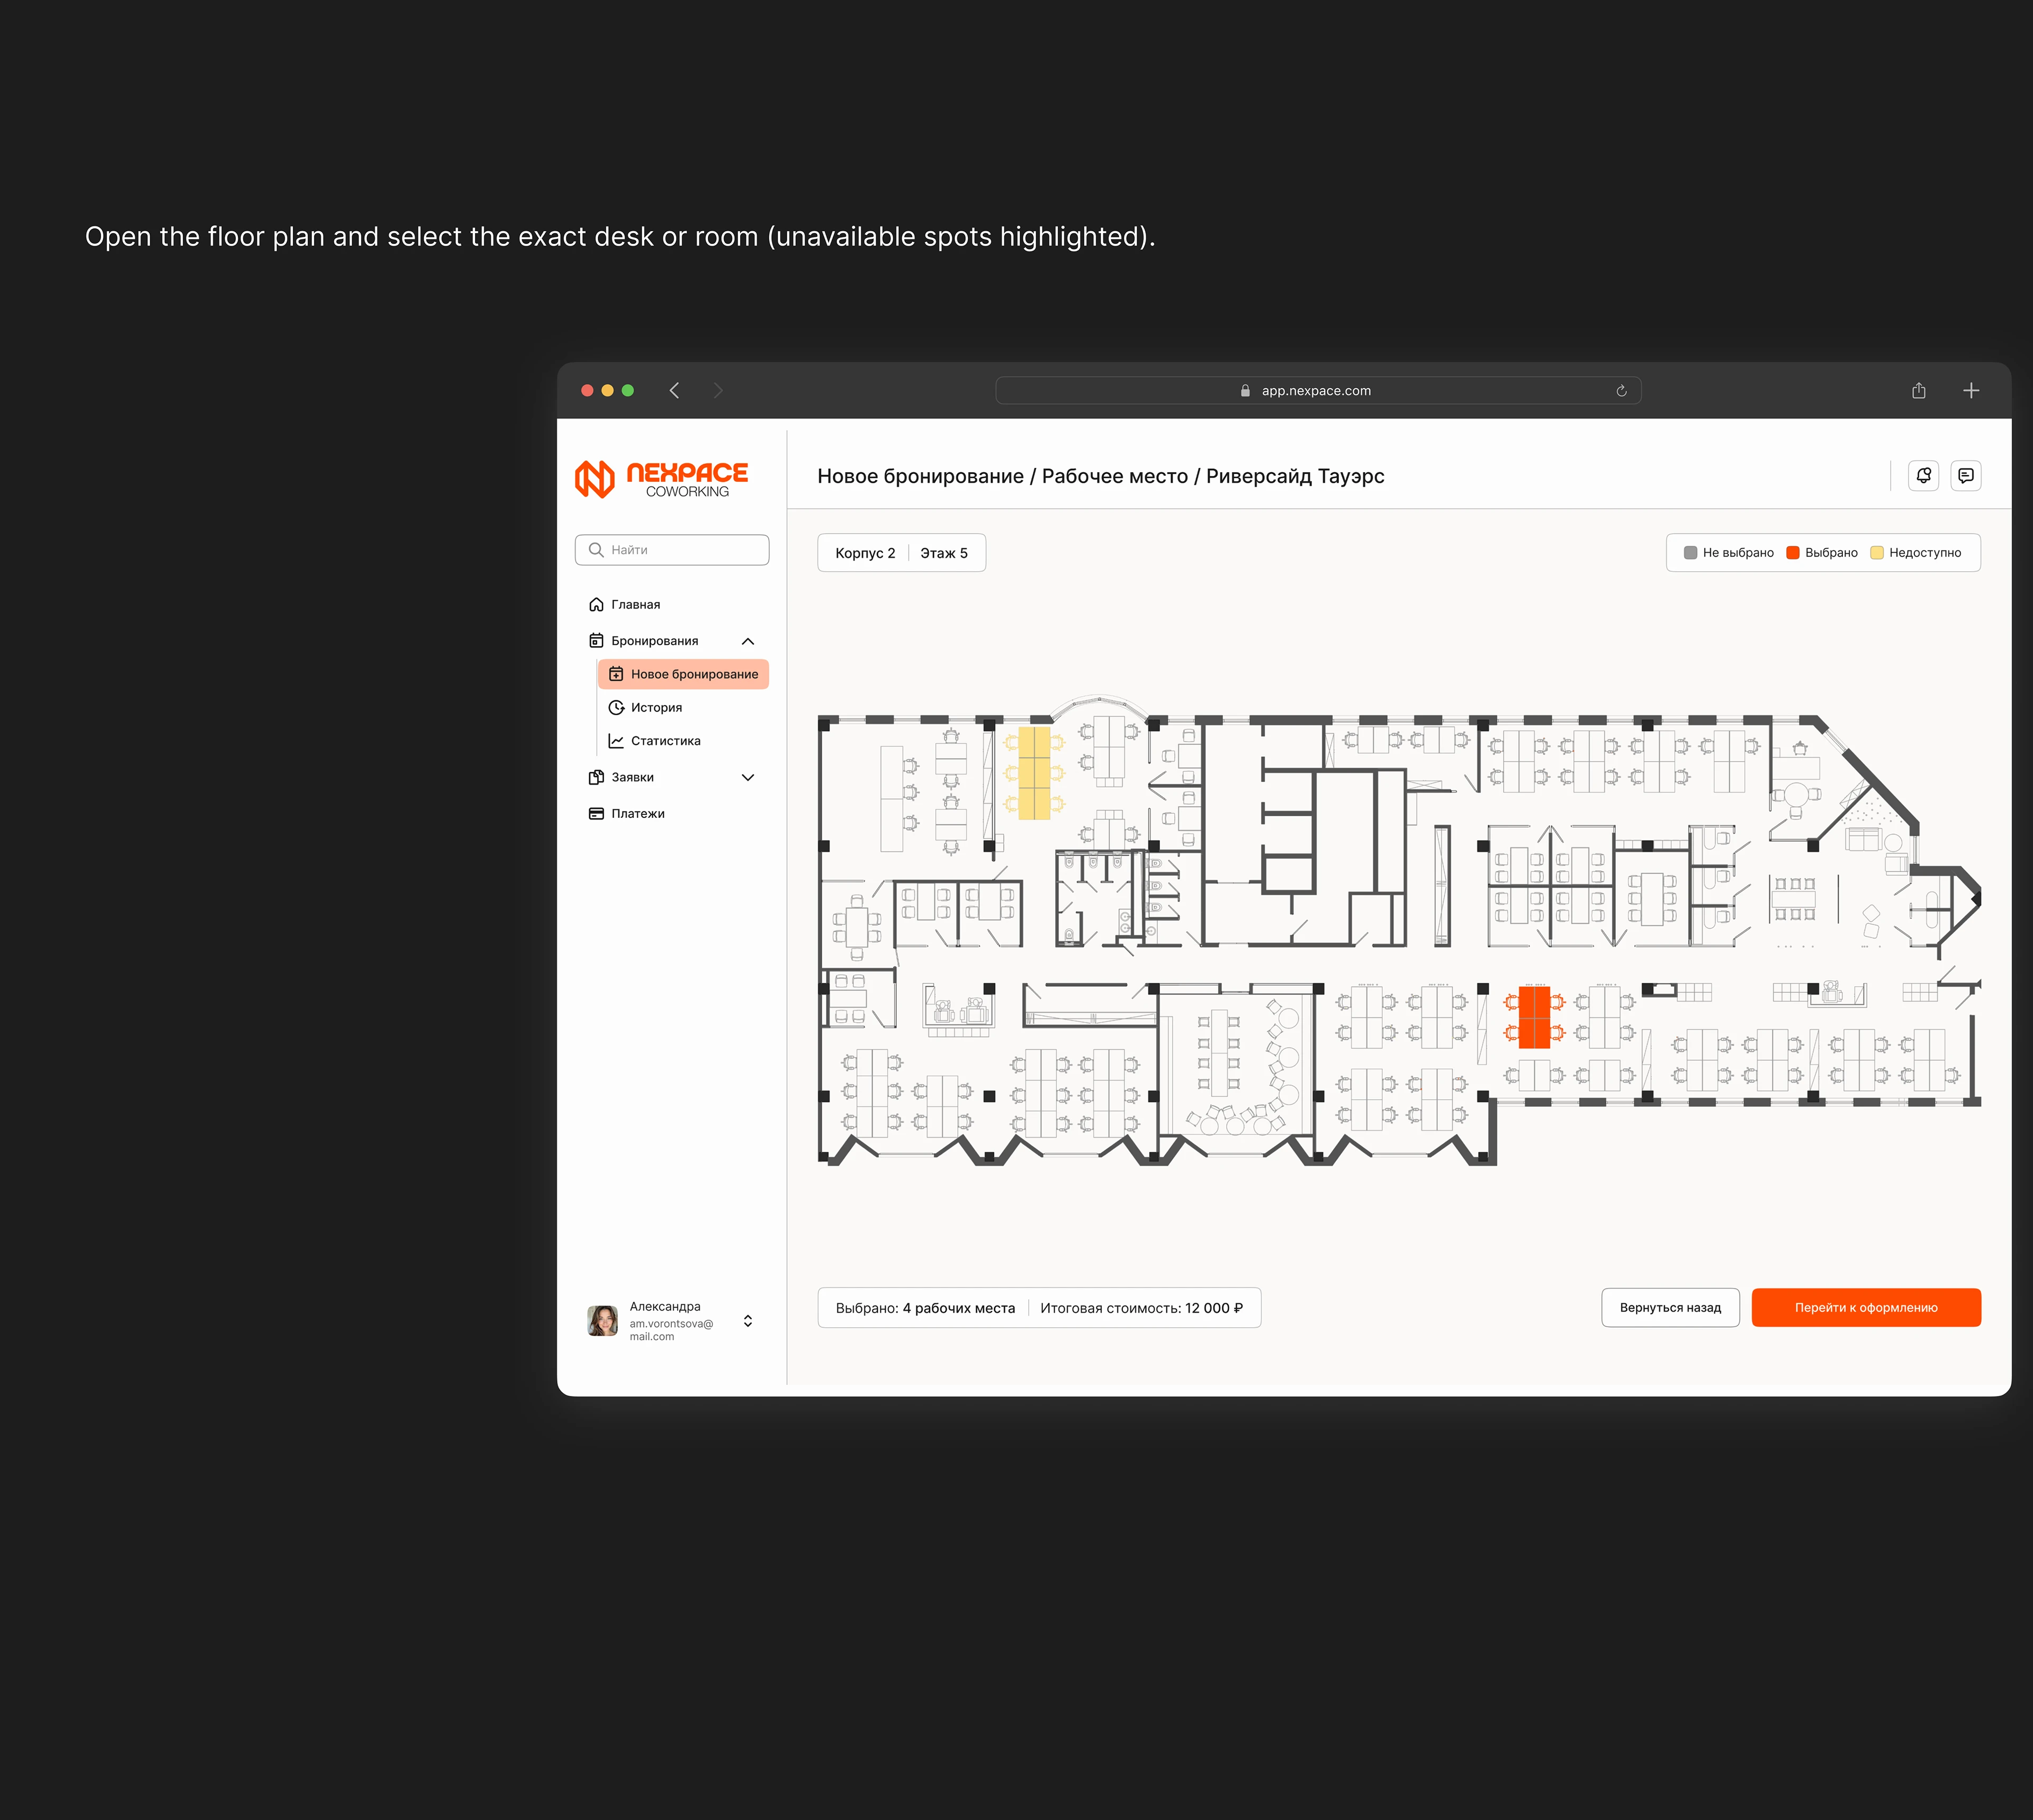Open the Корпус 2 building selector
The height and width of the screenshot is (1820, 2033).
[865, 553]
